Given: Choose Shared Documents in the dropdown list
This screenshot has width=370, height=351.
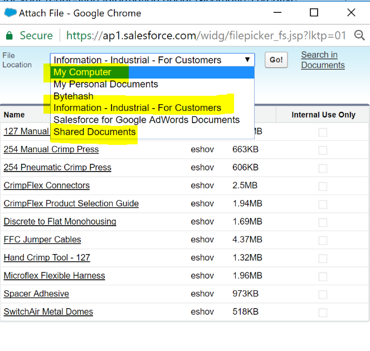Looking at the screenshot, I should 94,132.
